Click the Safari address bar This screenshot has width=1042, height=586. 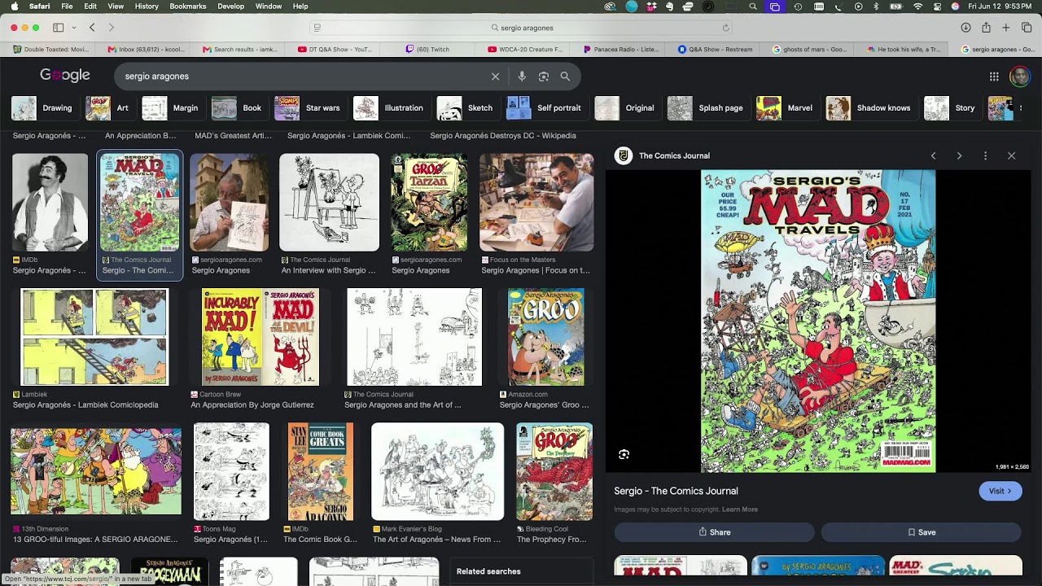(521, 28)
